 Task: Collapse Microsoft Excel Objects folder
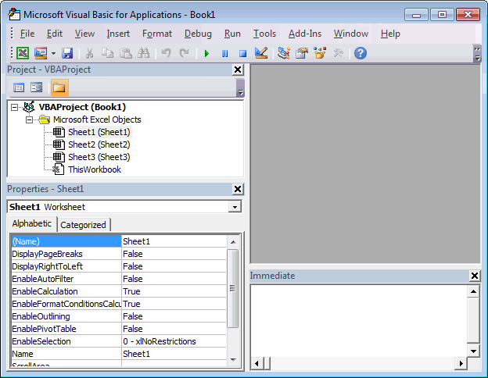(x=29, y=119)
